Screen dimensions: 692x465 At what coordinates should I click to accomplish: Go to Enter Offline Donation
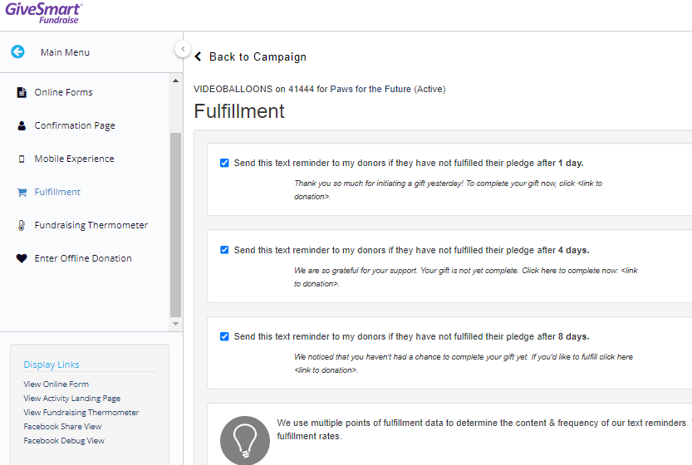coord(83,258)
